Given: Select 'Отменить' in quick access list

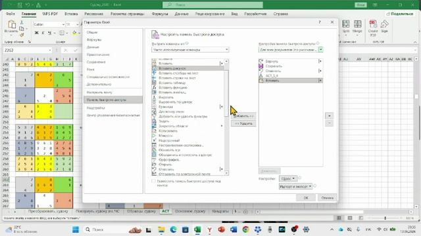Looking at the screenshot, I should (x=291, y=71).
